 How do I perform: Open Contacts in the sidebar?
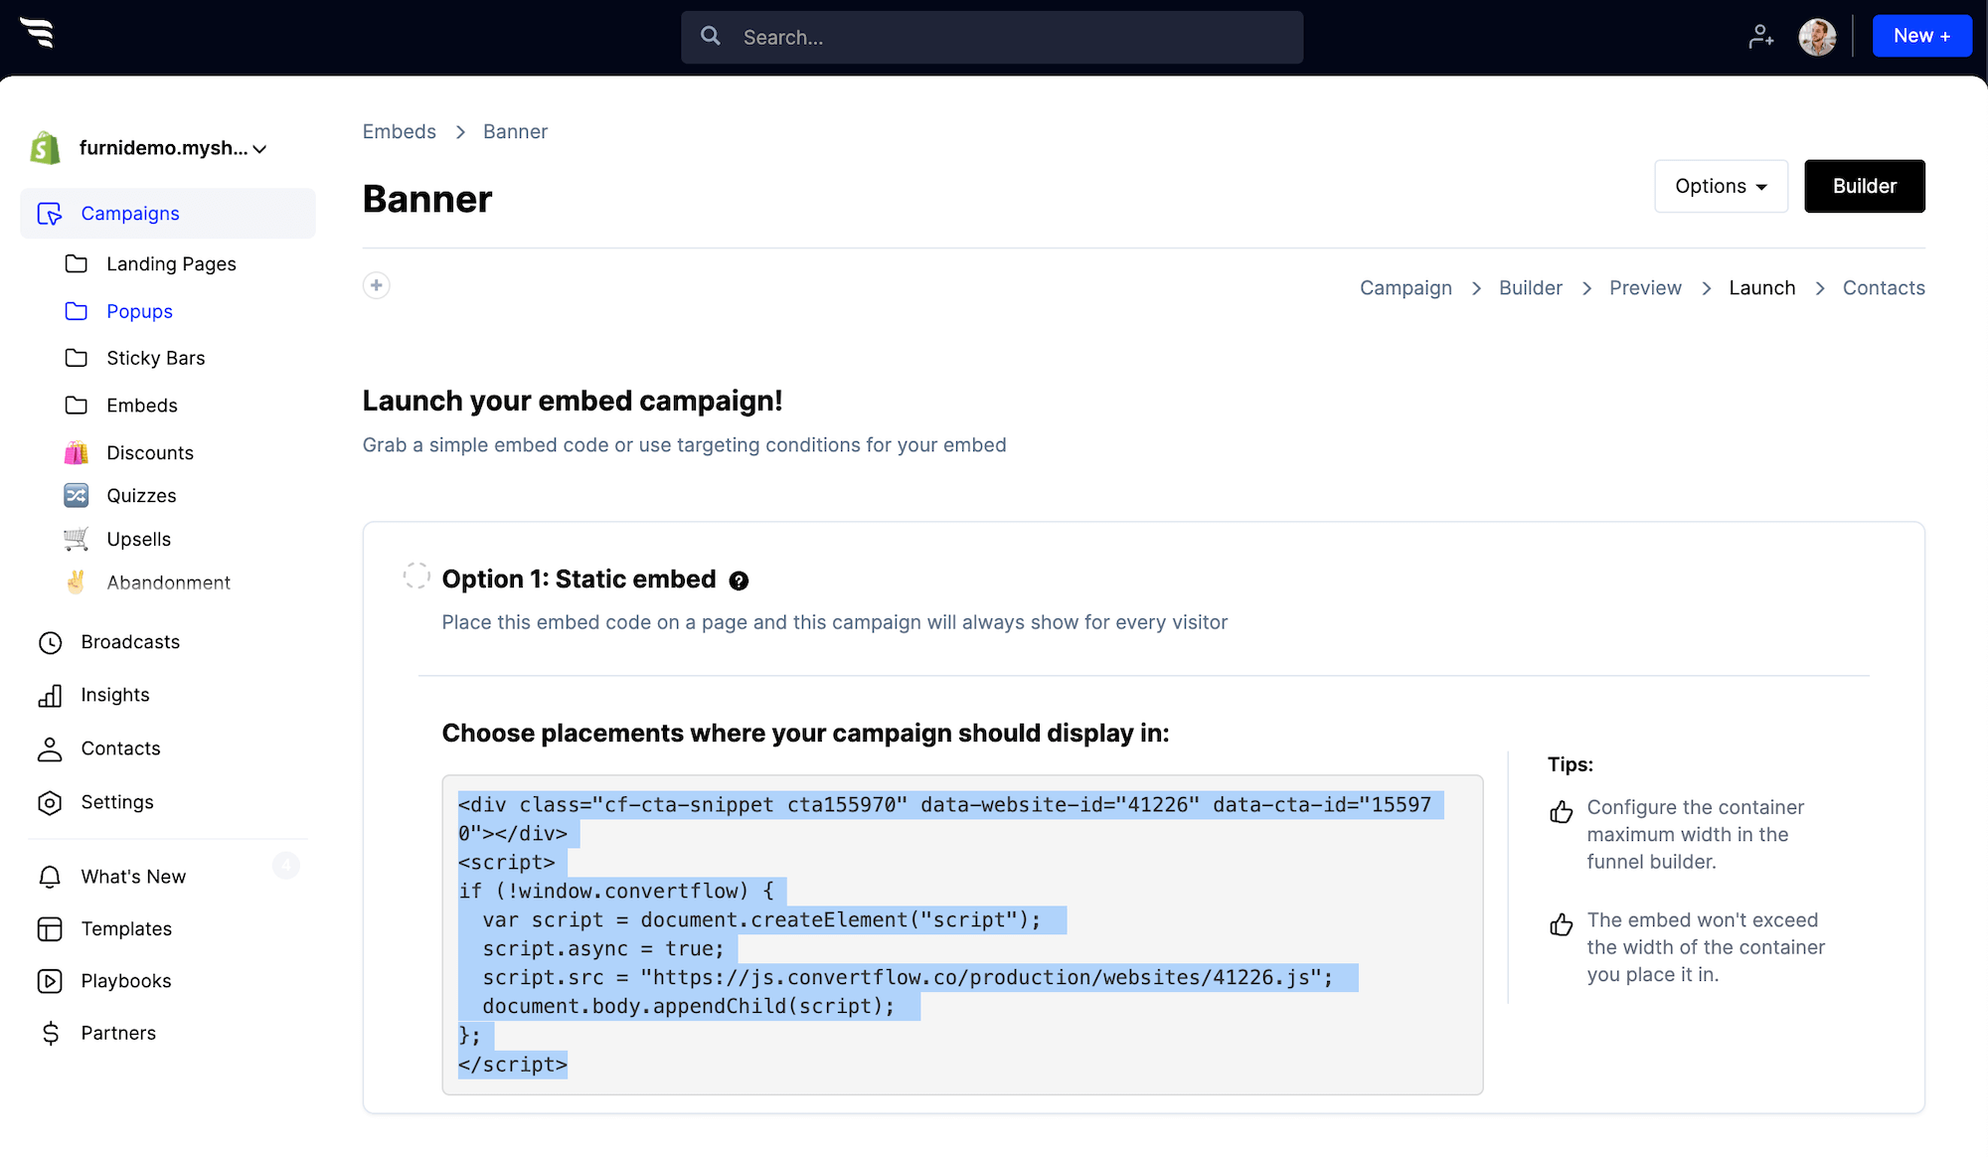pyautogui.click(x=120, y=748)
